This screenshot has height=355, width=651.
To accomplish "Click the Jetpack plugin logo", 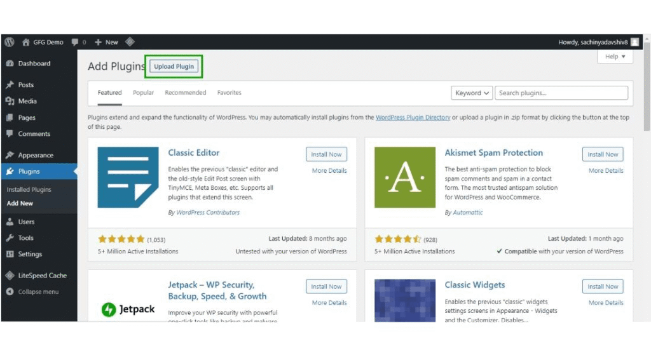I will click(x=128, y=309).
